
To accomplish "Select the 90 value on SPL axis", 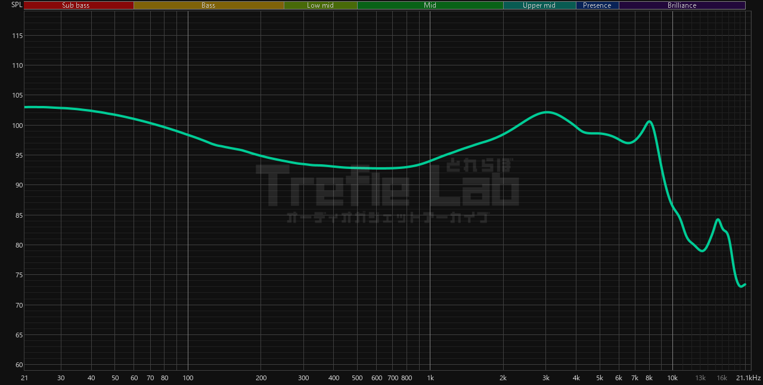I will click(x=19, y=185).
